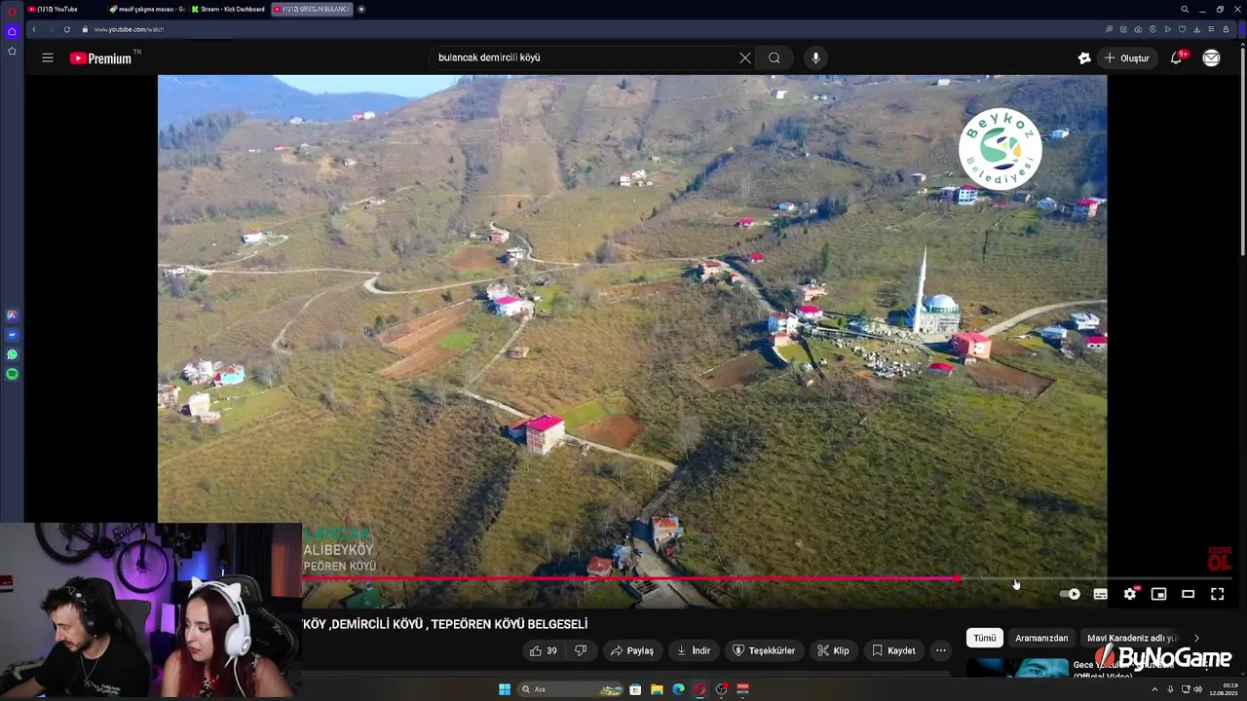The width and height of the screenshot is (1247, 701).
Task: Select the Tümü filter chip
Action: [x=985, y=638]
